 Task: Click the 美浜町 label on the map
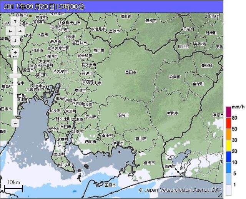60,154
